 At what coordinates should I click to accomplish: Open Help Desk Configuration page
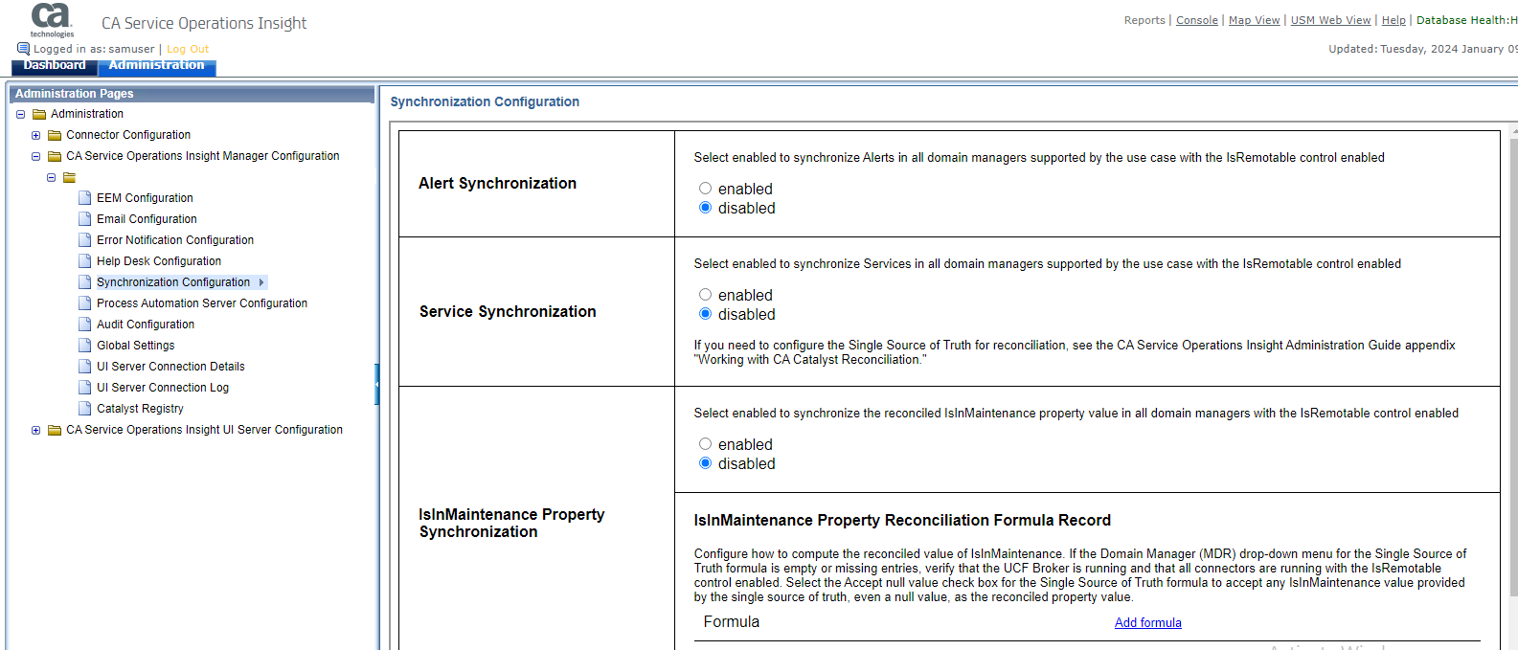pyautogui.click(x=159, y=261)
